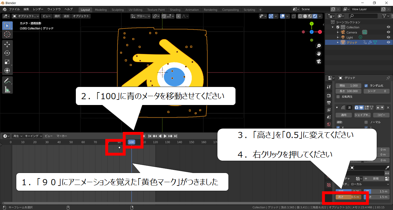Open the Render properties tab

pyautogui.click(x=329, y=96)
